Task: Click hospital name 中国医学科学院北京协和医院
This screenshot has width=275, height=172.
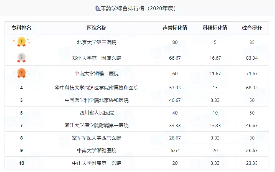Action: tap(97, 100)
